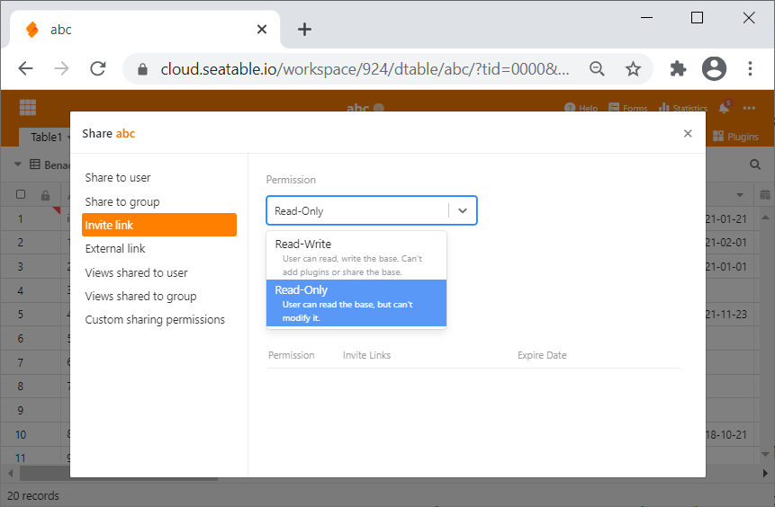Open the Plugins icon
The width and height of the screenshot is (775, 507).
(718, 137)
